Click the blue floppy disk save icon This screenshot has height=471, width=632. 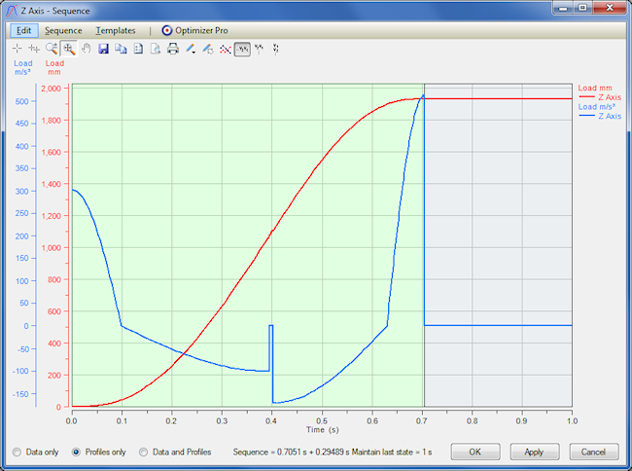104,49
